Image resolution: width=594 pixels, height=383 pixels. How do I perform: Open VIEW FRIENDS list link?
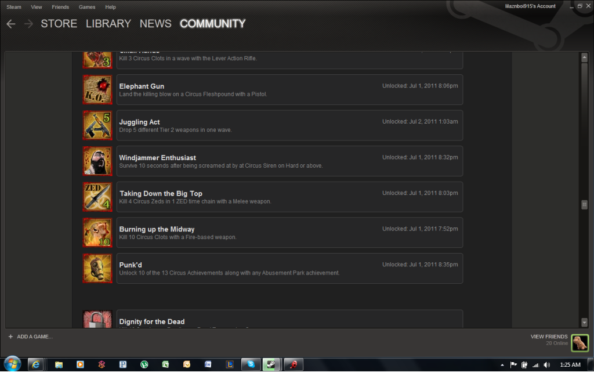[549, 337]
